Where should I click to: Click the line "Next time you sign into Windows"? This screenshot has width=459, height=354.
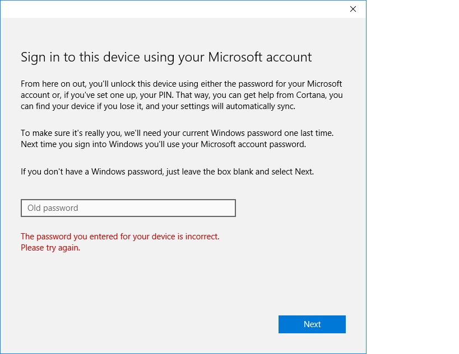163,144
